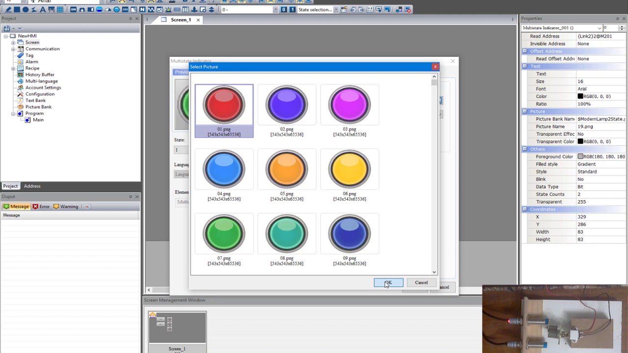Open Account Settings in project tree
The height and width of the screenshot is (353, 628).
coord(43,87)
